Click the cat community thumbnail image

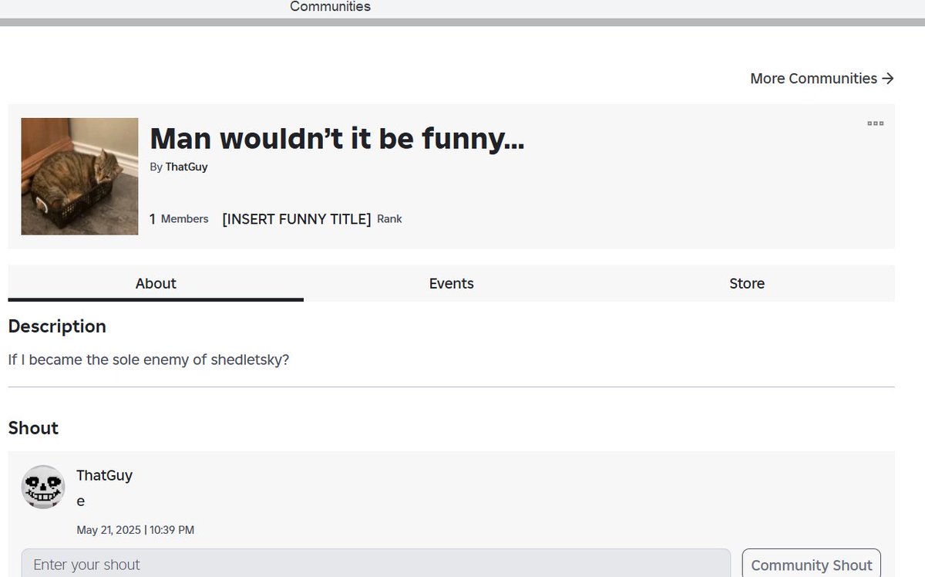pos(79,177)
